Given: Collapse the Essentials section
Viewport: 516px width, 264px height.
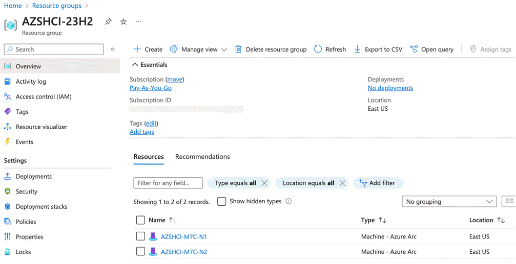Looking at the screenshot, I should tap(135, 65).
